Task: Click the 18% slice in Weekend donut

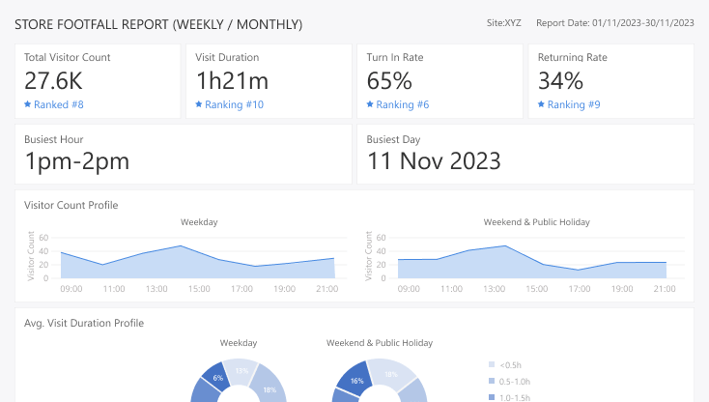Action: pyautogui.click(x=391, y=374)
